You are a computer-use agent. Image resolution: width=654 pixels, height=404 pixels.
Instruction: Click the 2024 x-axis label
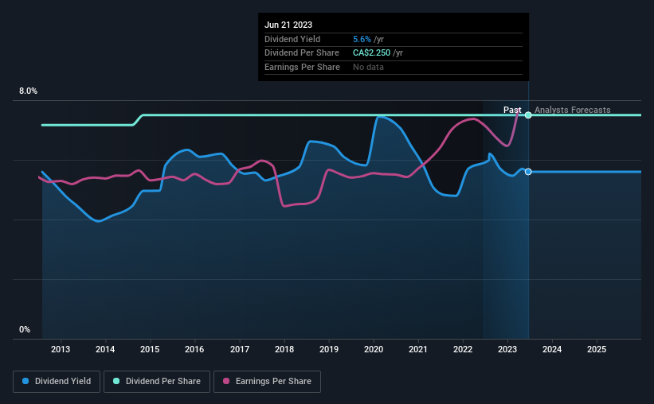[x=552, y=349]
